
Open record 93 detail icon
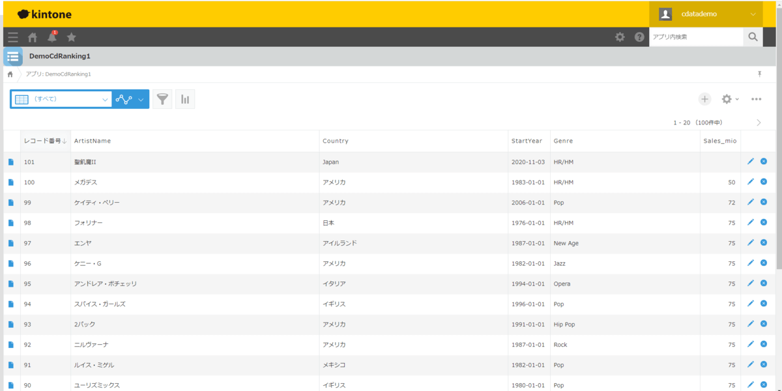click(x=11, y=325)
